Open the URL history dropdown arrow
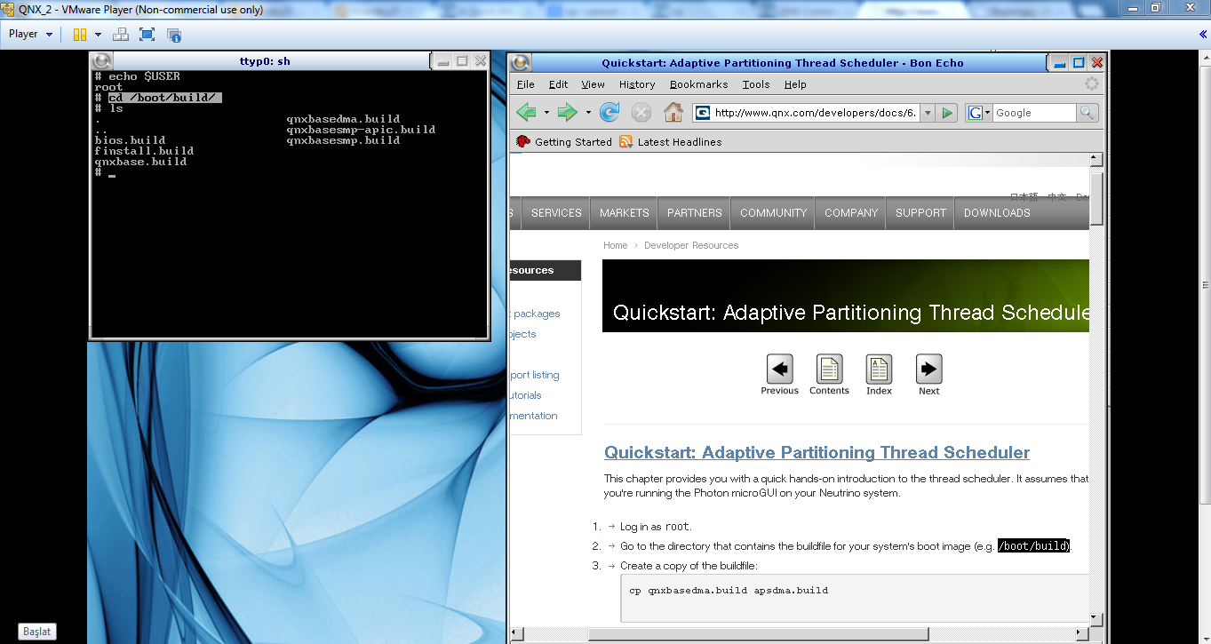 point(928,113)
